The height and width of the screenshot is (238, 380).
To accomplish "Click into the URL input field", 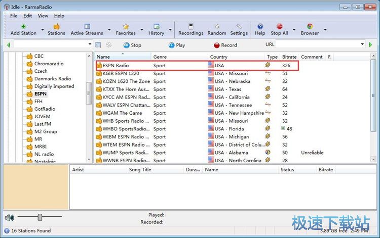I will (x=318, y=44).
